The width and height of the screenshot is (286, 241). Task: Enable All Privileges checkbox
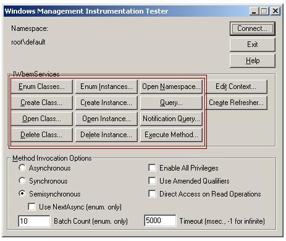152,167
